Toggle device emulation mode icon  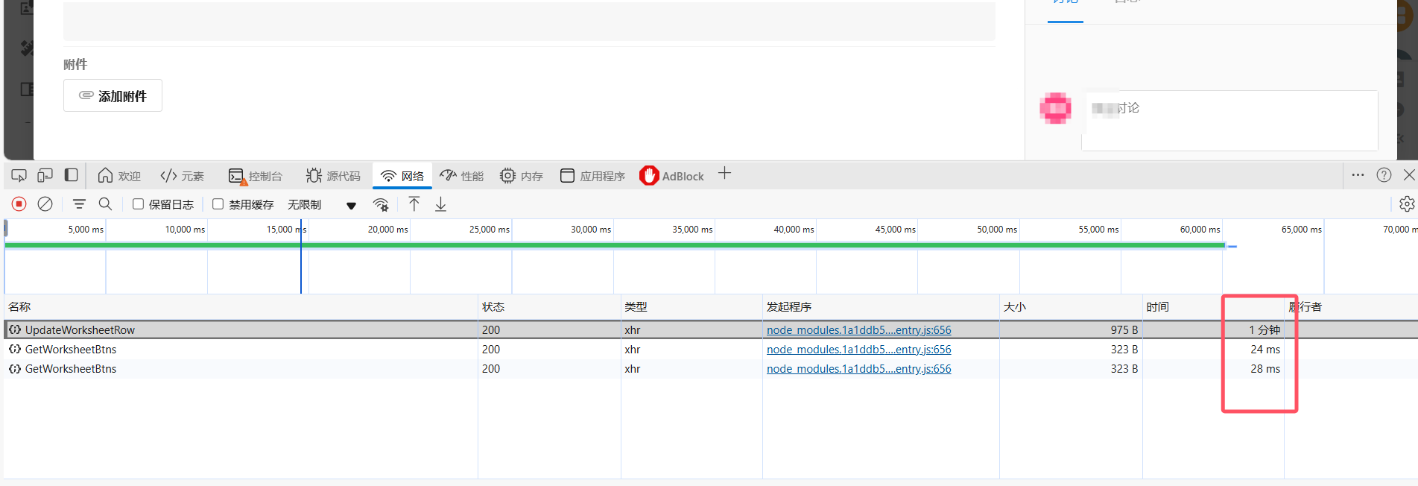point(45,175)
